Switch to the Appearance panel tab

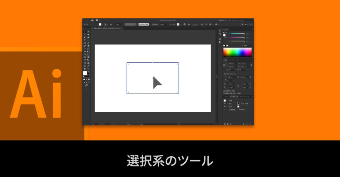[233, 97]
